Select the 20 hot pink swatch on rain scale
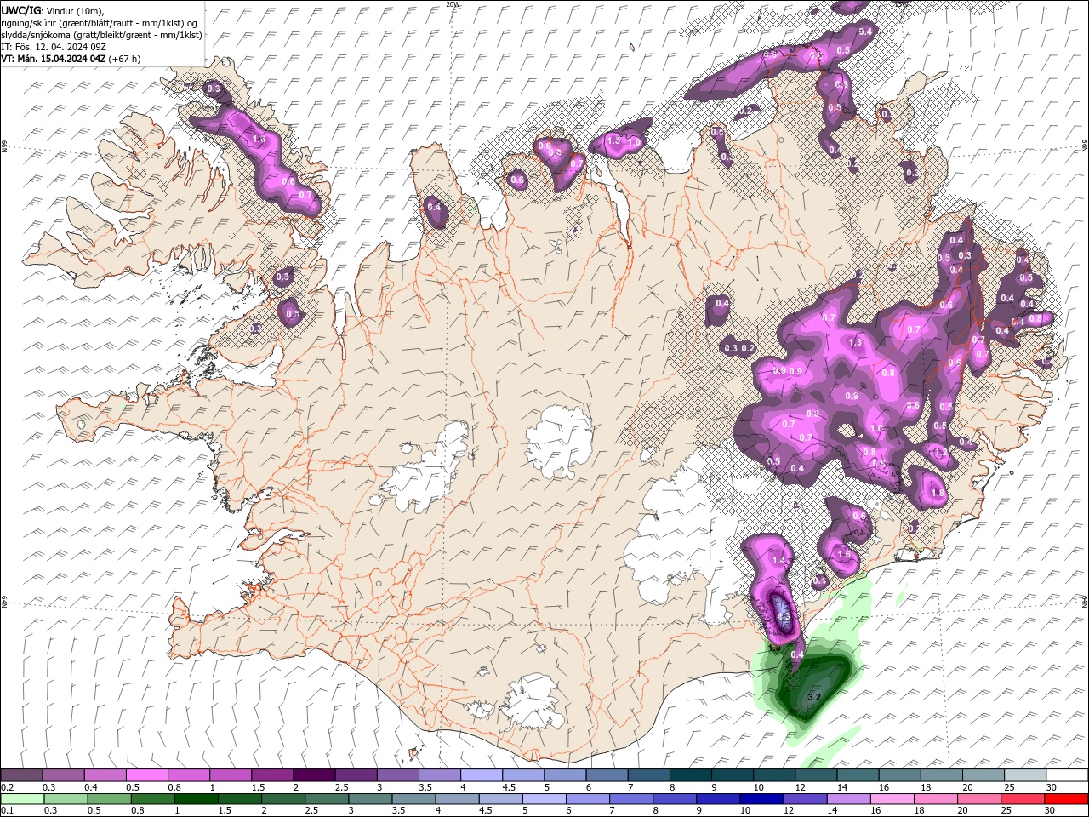The width and height of the screenshot is (1089, 817). 979,799
